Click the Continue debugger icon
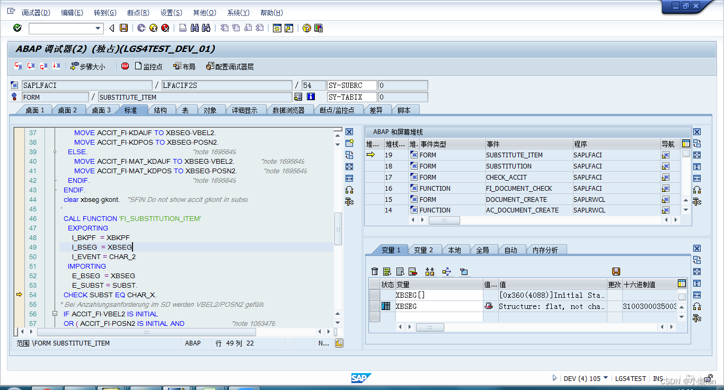Image resolution: width=724 pixels, height=390 pixels. (x=56, y=66)
